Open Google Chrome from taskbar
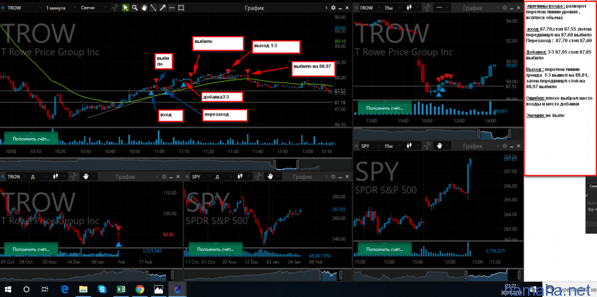597x297 pixels. (x=140, y=289)
